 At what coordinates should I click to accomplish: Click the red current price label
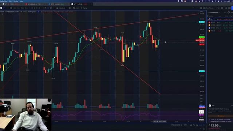click(202, 40)
